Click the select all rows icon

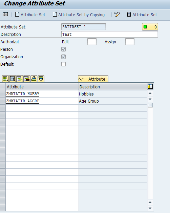point(5,79)
